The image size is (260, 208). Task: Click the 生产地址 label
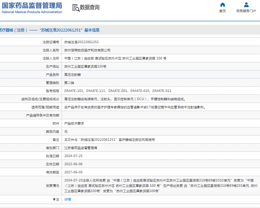[52, 67]
